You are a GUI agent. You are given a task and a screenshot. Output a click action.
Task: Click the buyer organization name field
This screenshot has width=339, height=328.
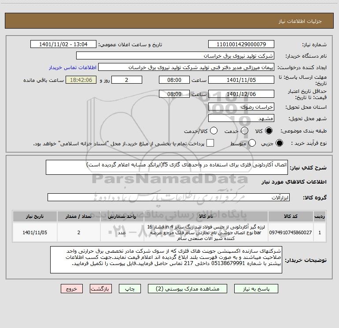175,55
